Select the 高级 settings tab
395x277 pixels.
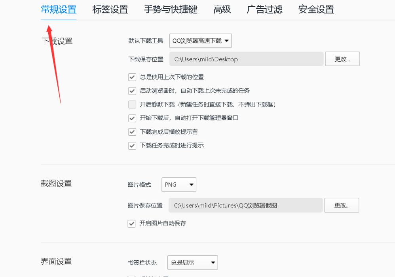[x=222, y=9]
